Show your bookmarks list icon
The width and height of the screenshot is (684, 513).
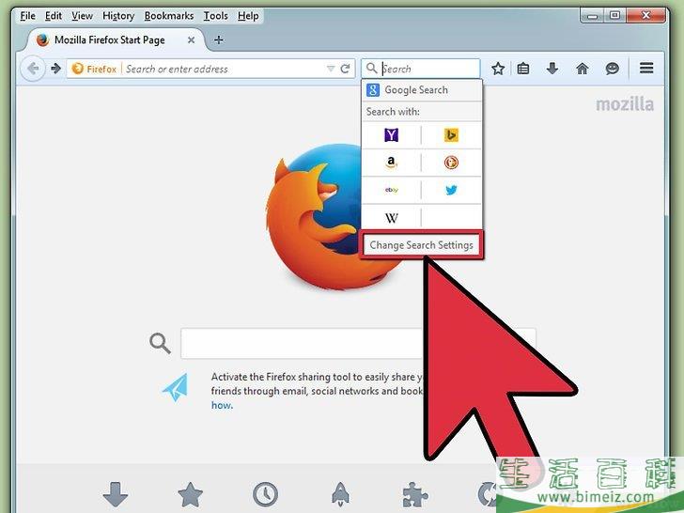click(523, 69)
